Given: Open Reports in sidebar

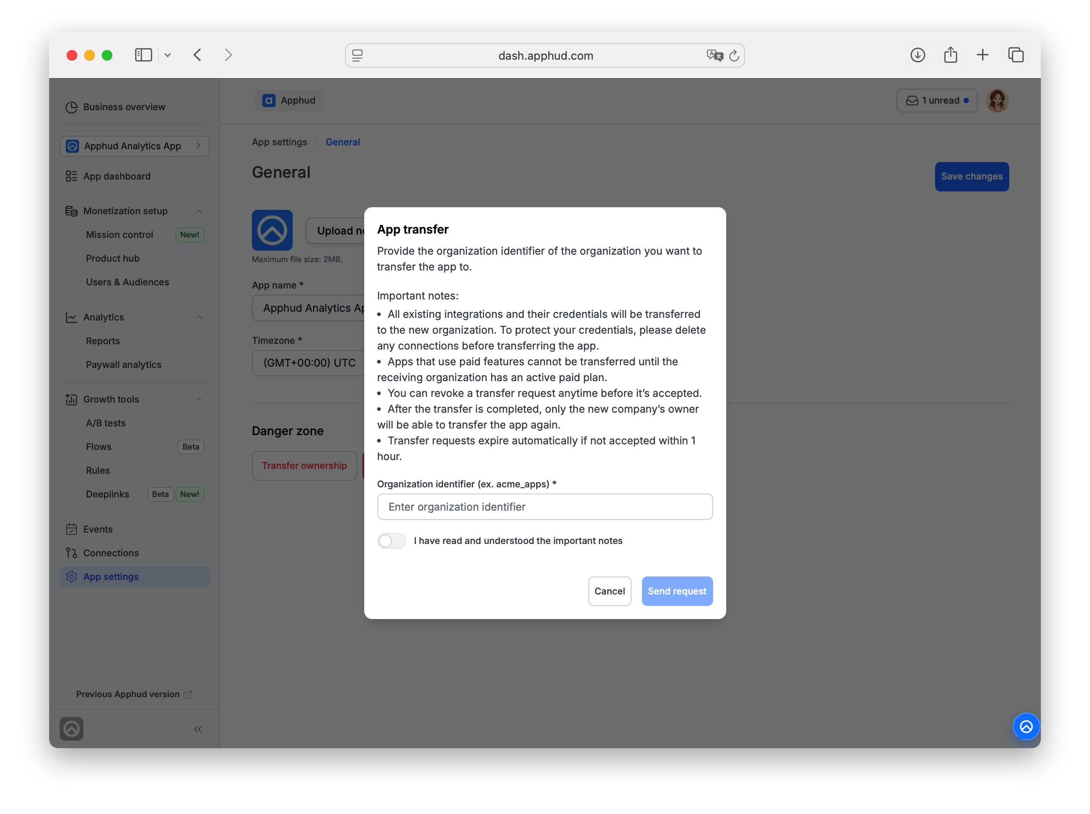Looking at the screenshot, I should (x=102, y=341).
